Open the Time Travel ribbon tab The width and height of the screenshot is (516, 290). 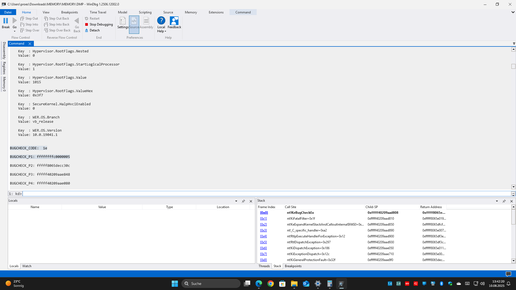pyautogui.click(x=98, y=12)
